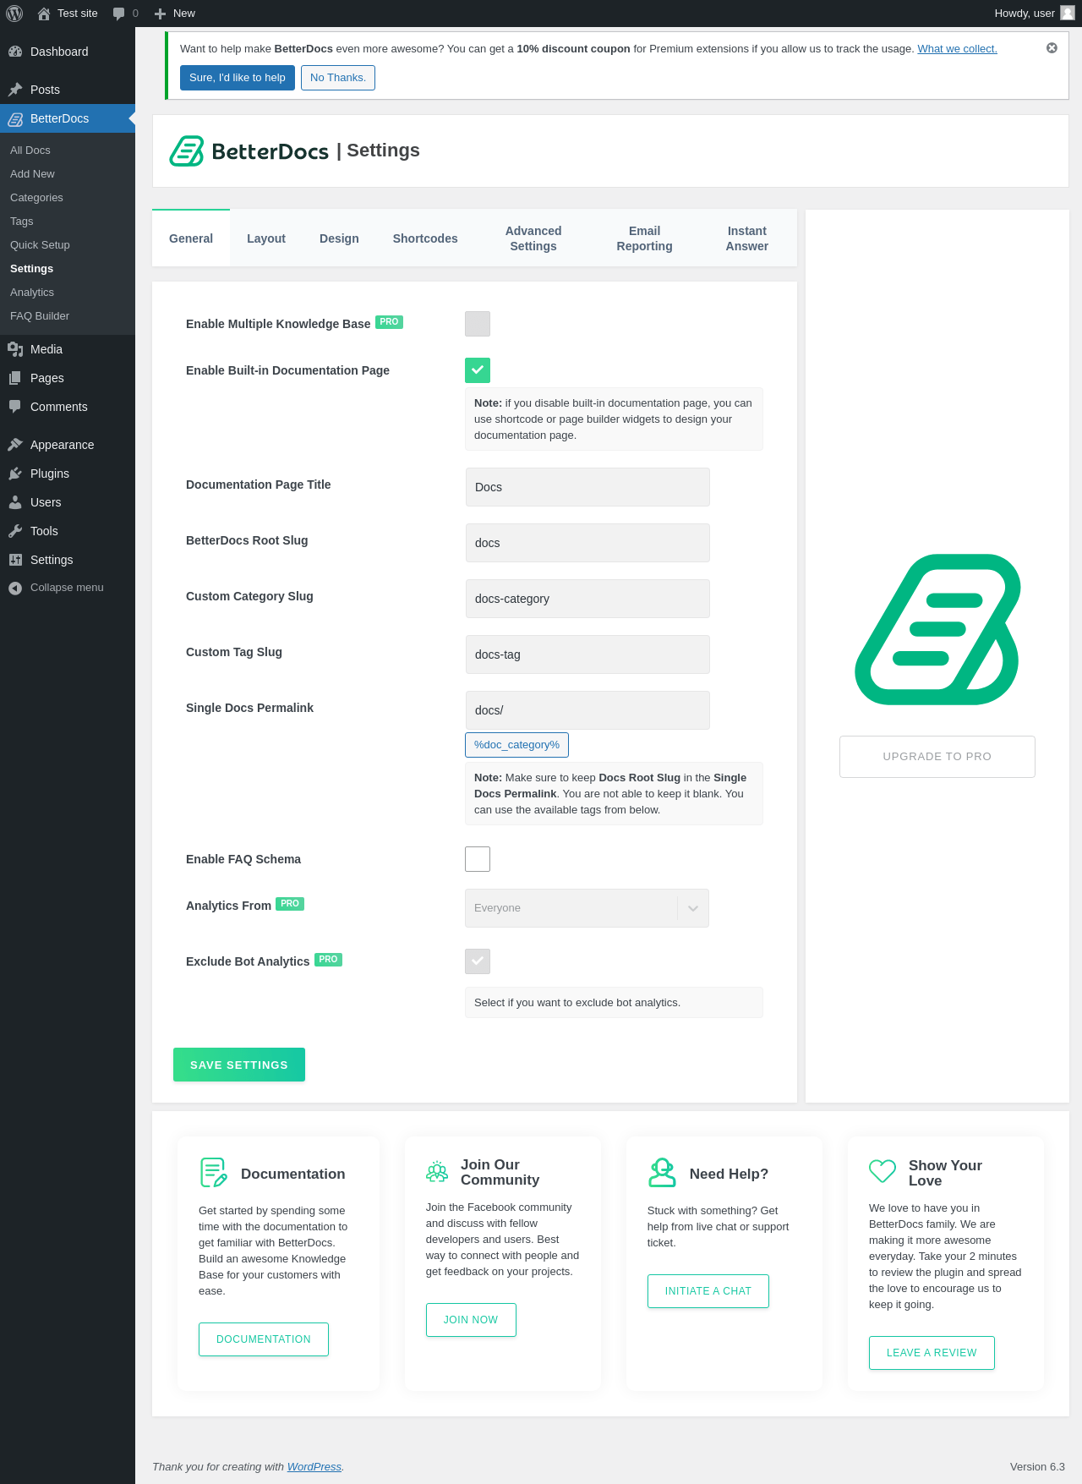
Task: Toggle Enable Multiple Knowledge Base checkbox
Action: coord(478,324)
